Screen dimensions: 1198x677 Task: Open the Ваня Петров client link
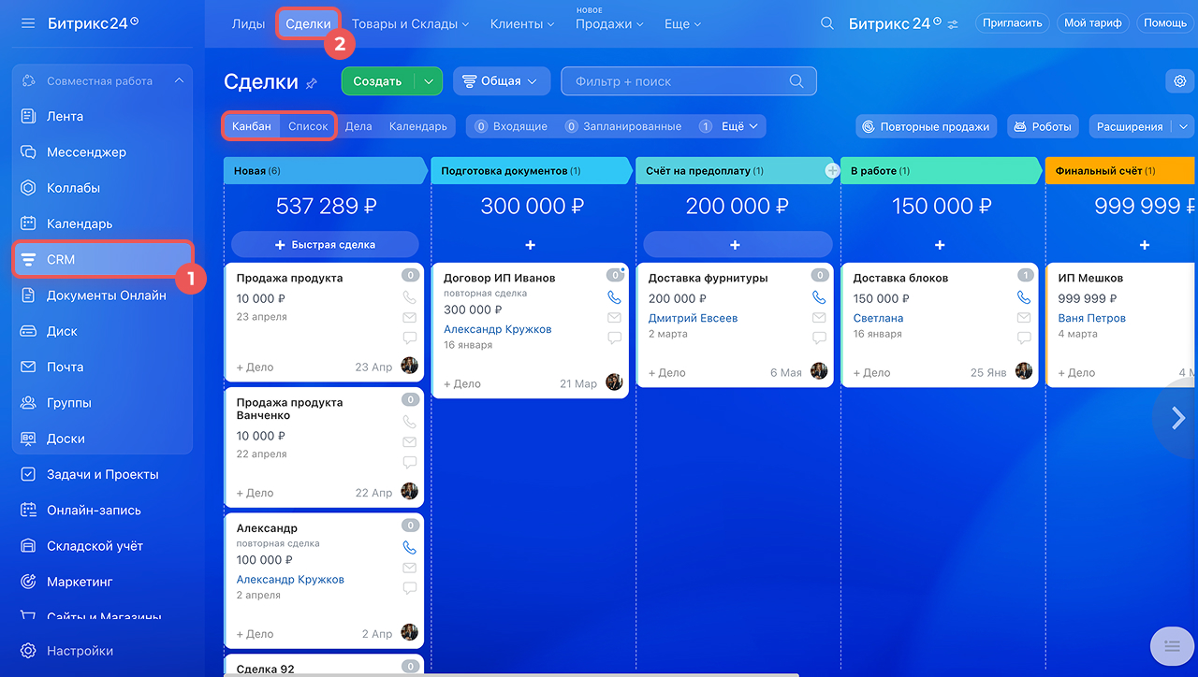[1091, 318]
